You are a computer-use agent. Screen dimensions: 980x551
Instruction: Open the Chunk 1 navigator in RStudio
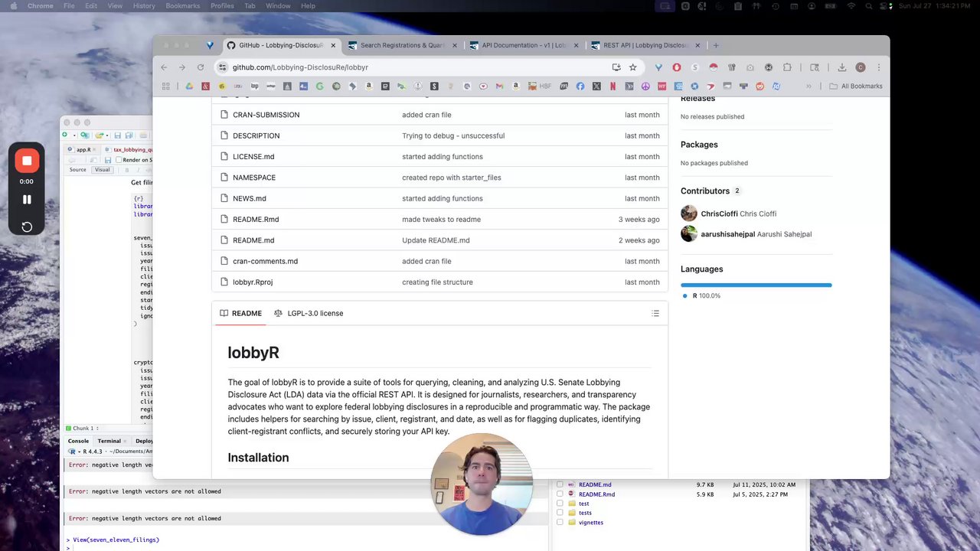[x=83, y=429]
